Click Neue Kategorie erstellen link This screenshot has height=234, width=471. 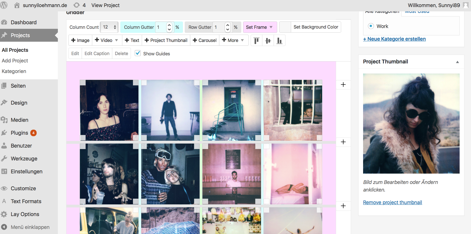pyautogui.click(x=394, y=39)
